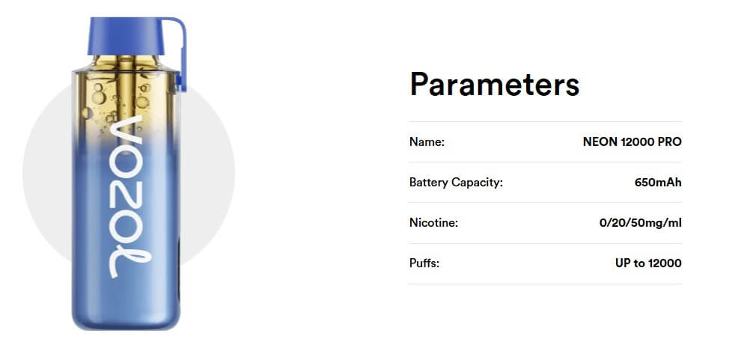Click the white VOZOL logo on the device

[x=130, y=197]
